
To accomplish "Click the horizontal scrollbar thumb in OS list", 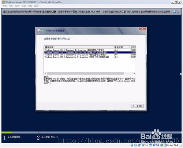I will click(85, 73).
